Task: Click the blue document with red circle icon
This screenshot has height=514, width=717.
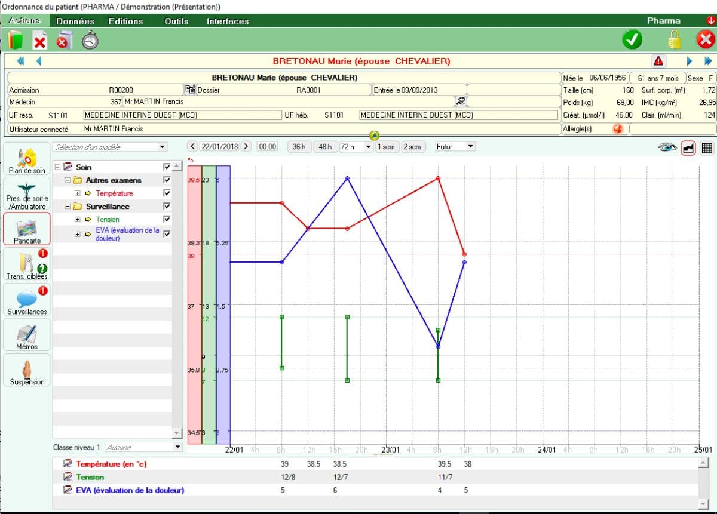Action: click(64, 41)
